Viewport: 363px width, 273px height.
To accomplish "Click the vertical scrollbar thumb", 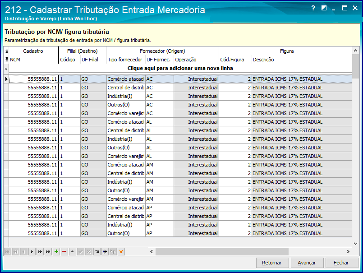I will (x=356, y=66).
